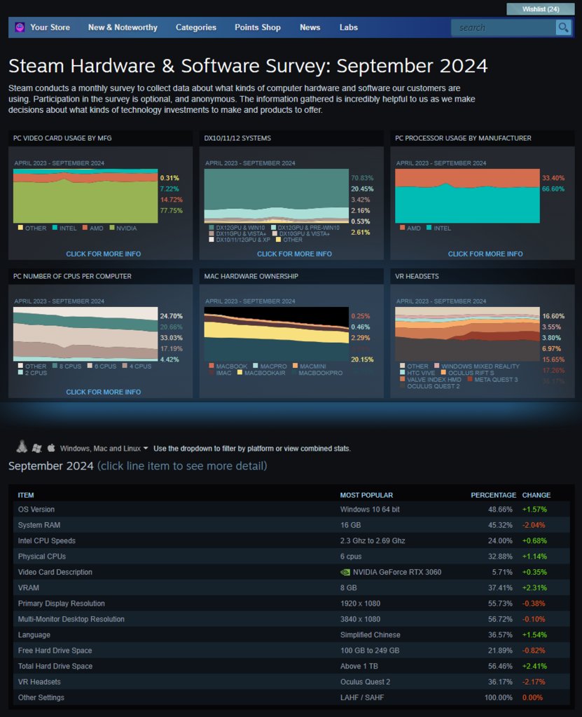Open the System RAM row
The image size is (582, 717).
pyautogui.click(x=291, y=525)
